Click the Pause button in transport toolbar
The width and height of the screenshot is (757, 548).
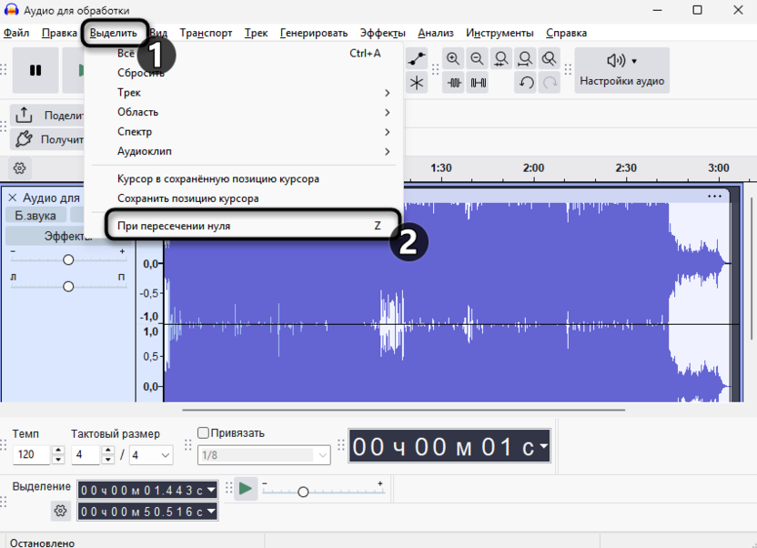pyautogui.click(x=35, y=70)
